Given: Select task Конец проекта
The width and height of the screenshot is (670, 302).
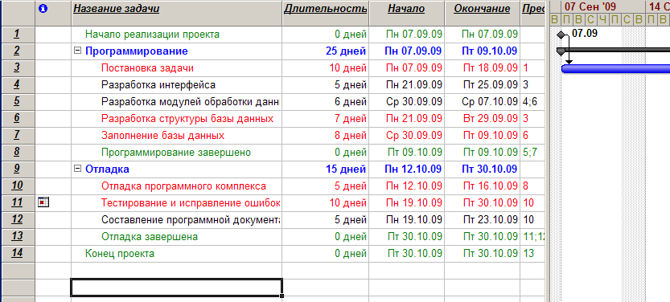Looking at the screenshot, I should coord(120,253).
